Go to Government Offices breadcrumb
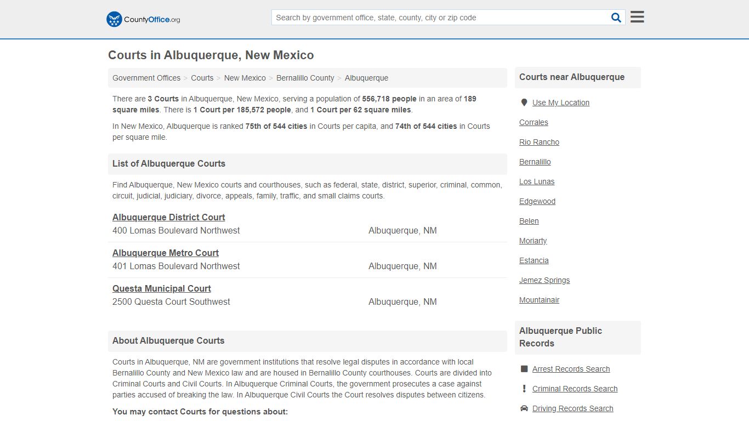The image size is (749, 421). pyautogui.click(x=146, y=78)
